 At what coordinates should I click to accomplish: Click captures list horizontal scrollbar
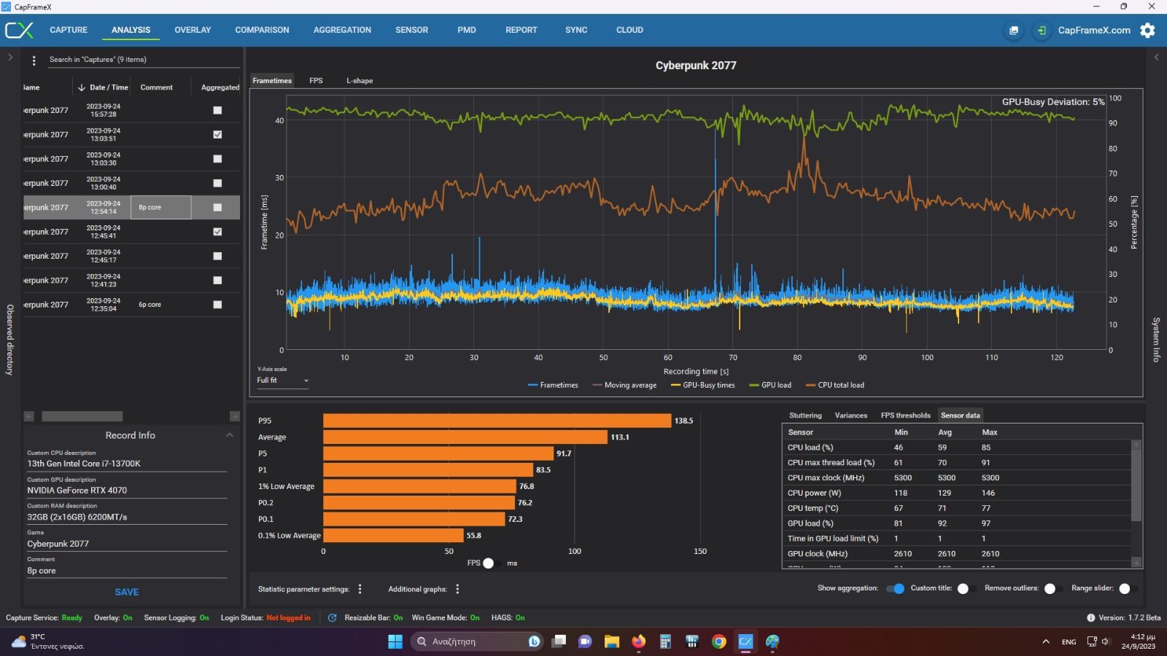tap(82, 416)
